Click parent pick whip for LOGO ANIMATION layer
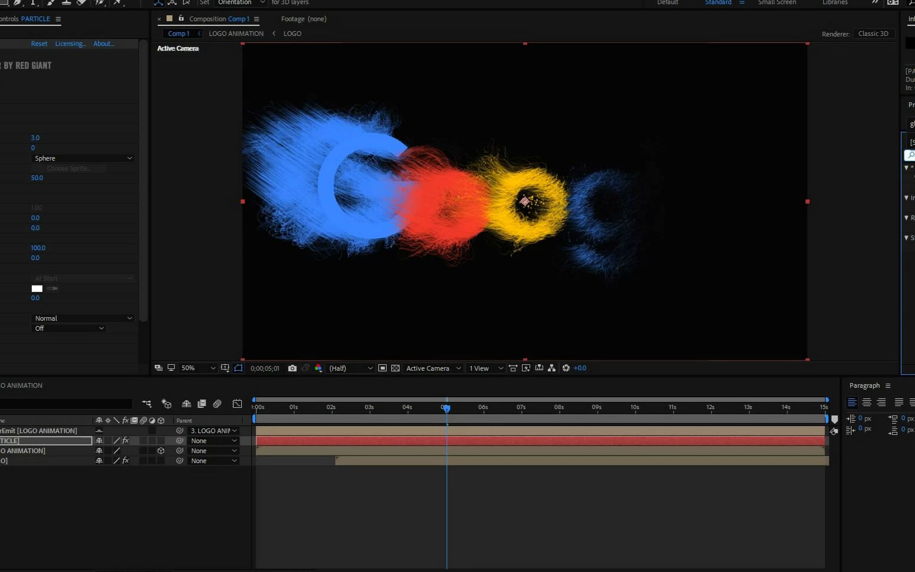The image size is (915, 572). 179,451
